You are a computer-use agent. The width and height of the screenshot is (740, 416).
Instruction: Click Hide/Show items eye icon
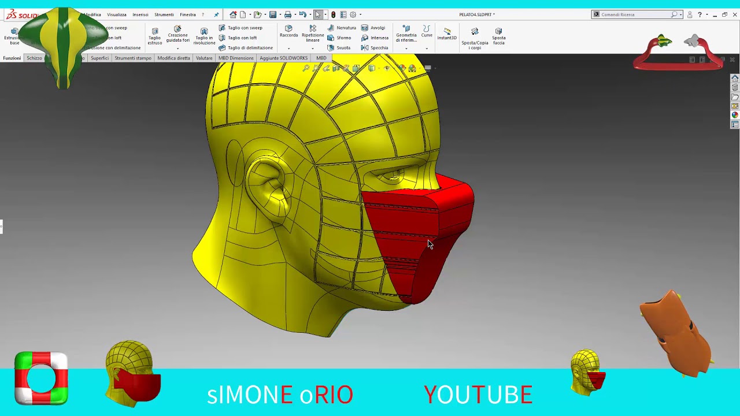[387, 68]
